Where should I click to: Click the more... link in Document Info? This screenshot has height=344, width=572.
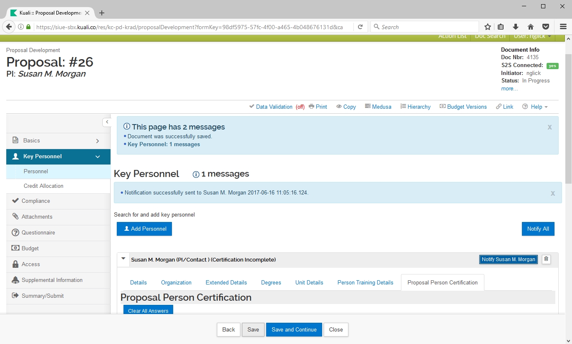pos(509,89)
